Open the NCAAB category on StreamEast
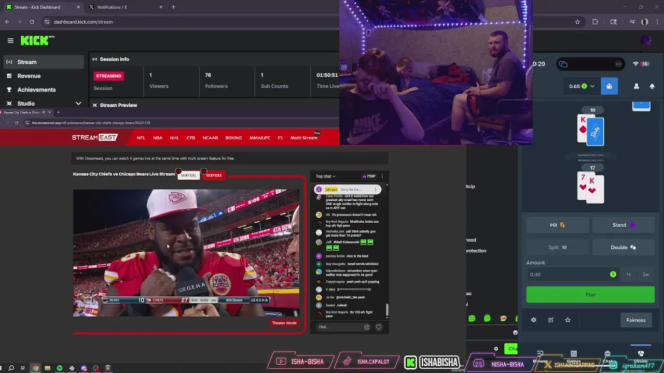The image size is (664, 373). click(210, 138)
